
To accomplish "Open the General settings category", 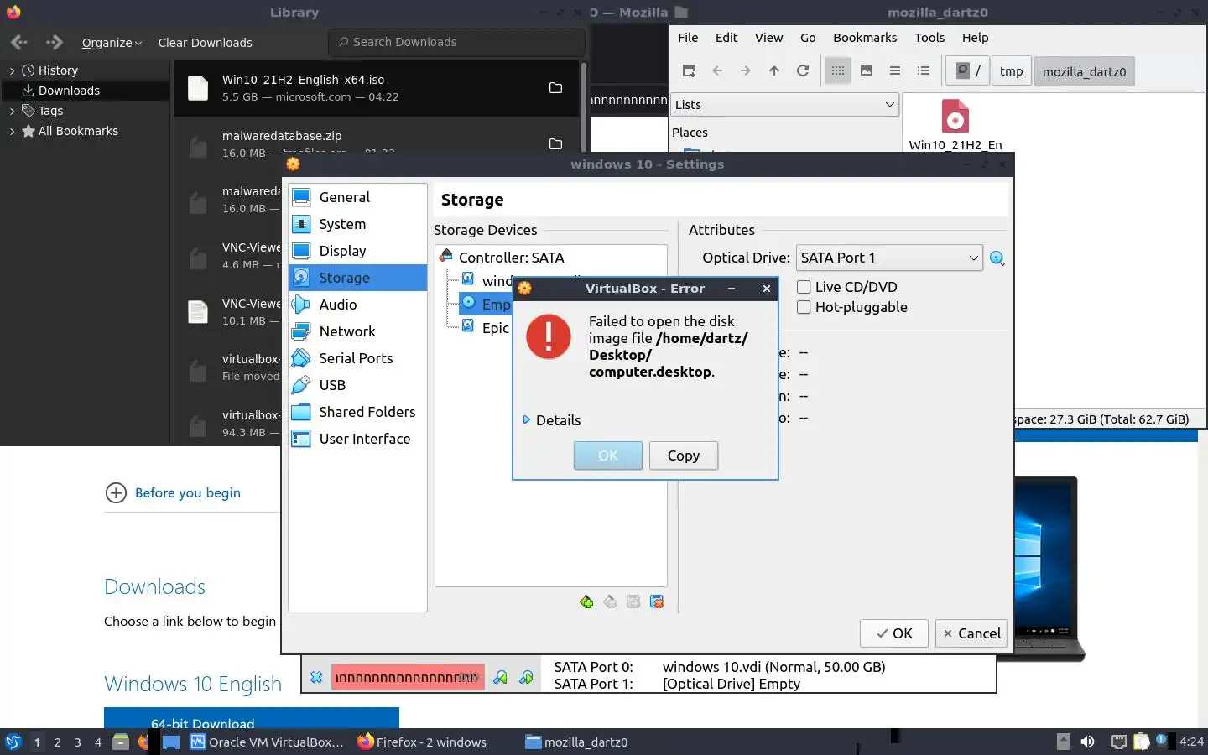I will click(x=357, y=197).
